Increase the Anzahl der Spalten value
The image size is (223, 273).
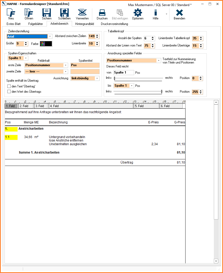click(x=153, y=37)
